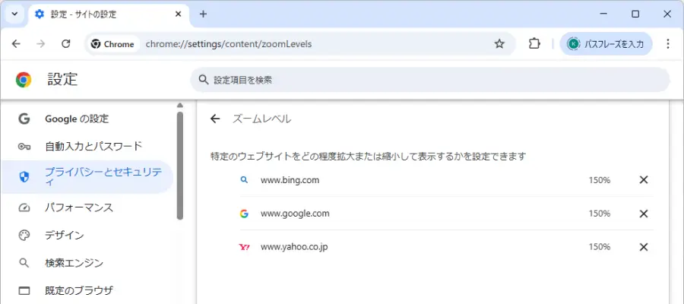Click the search engine magnifier icon
Viewport: 684px width, 304px height.
tap(24, 263)
